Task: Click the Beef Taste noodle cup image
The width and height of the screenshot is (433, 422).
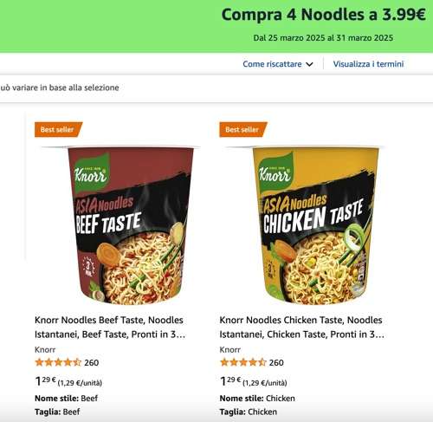Action: (120, 225)
